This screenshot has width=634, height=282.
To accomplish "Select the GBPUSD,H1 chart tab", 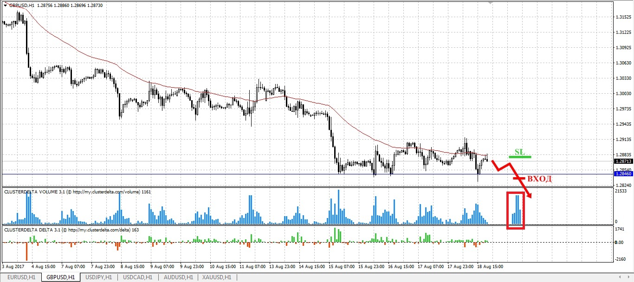I will pos(60,277).
